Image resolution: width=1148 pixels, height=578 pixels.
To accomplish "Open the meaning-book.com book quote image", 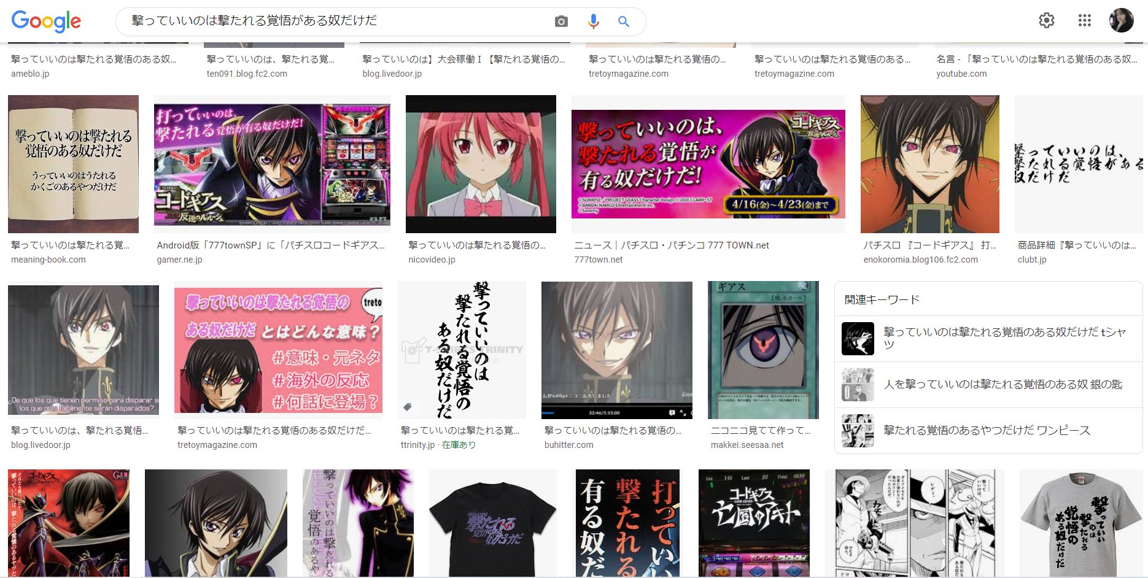I will [x=73, y=164].
